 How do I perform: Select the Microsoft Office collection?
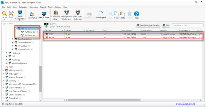pyautogui.click(x=15, y=88)
